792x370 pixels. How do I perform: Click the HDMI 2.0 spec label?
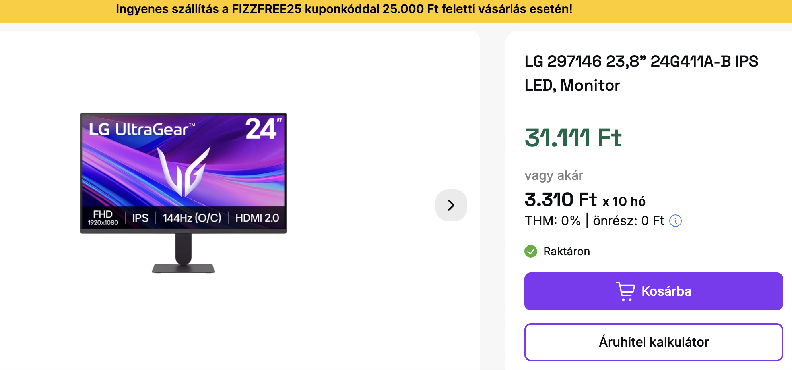pos(257,218)
